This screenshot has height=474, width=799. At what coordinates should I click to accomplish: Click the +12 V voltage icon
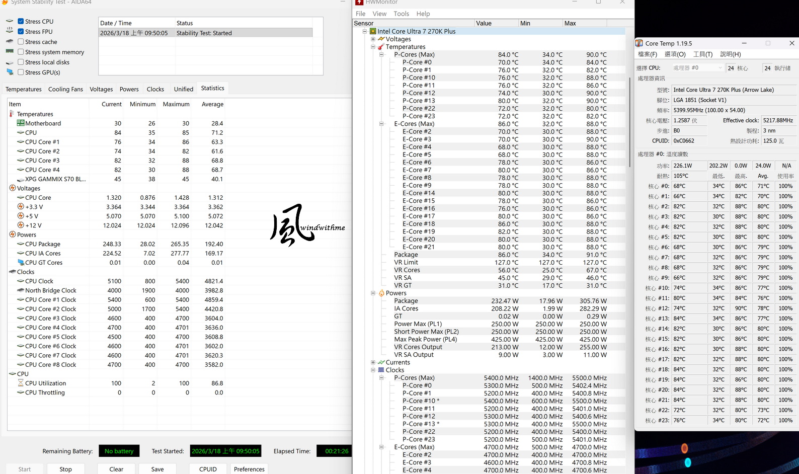pyautogui.click(x=21, y=225)
